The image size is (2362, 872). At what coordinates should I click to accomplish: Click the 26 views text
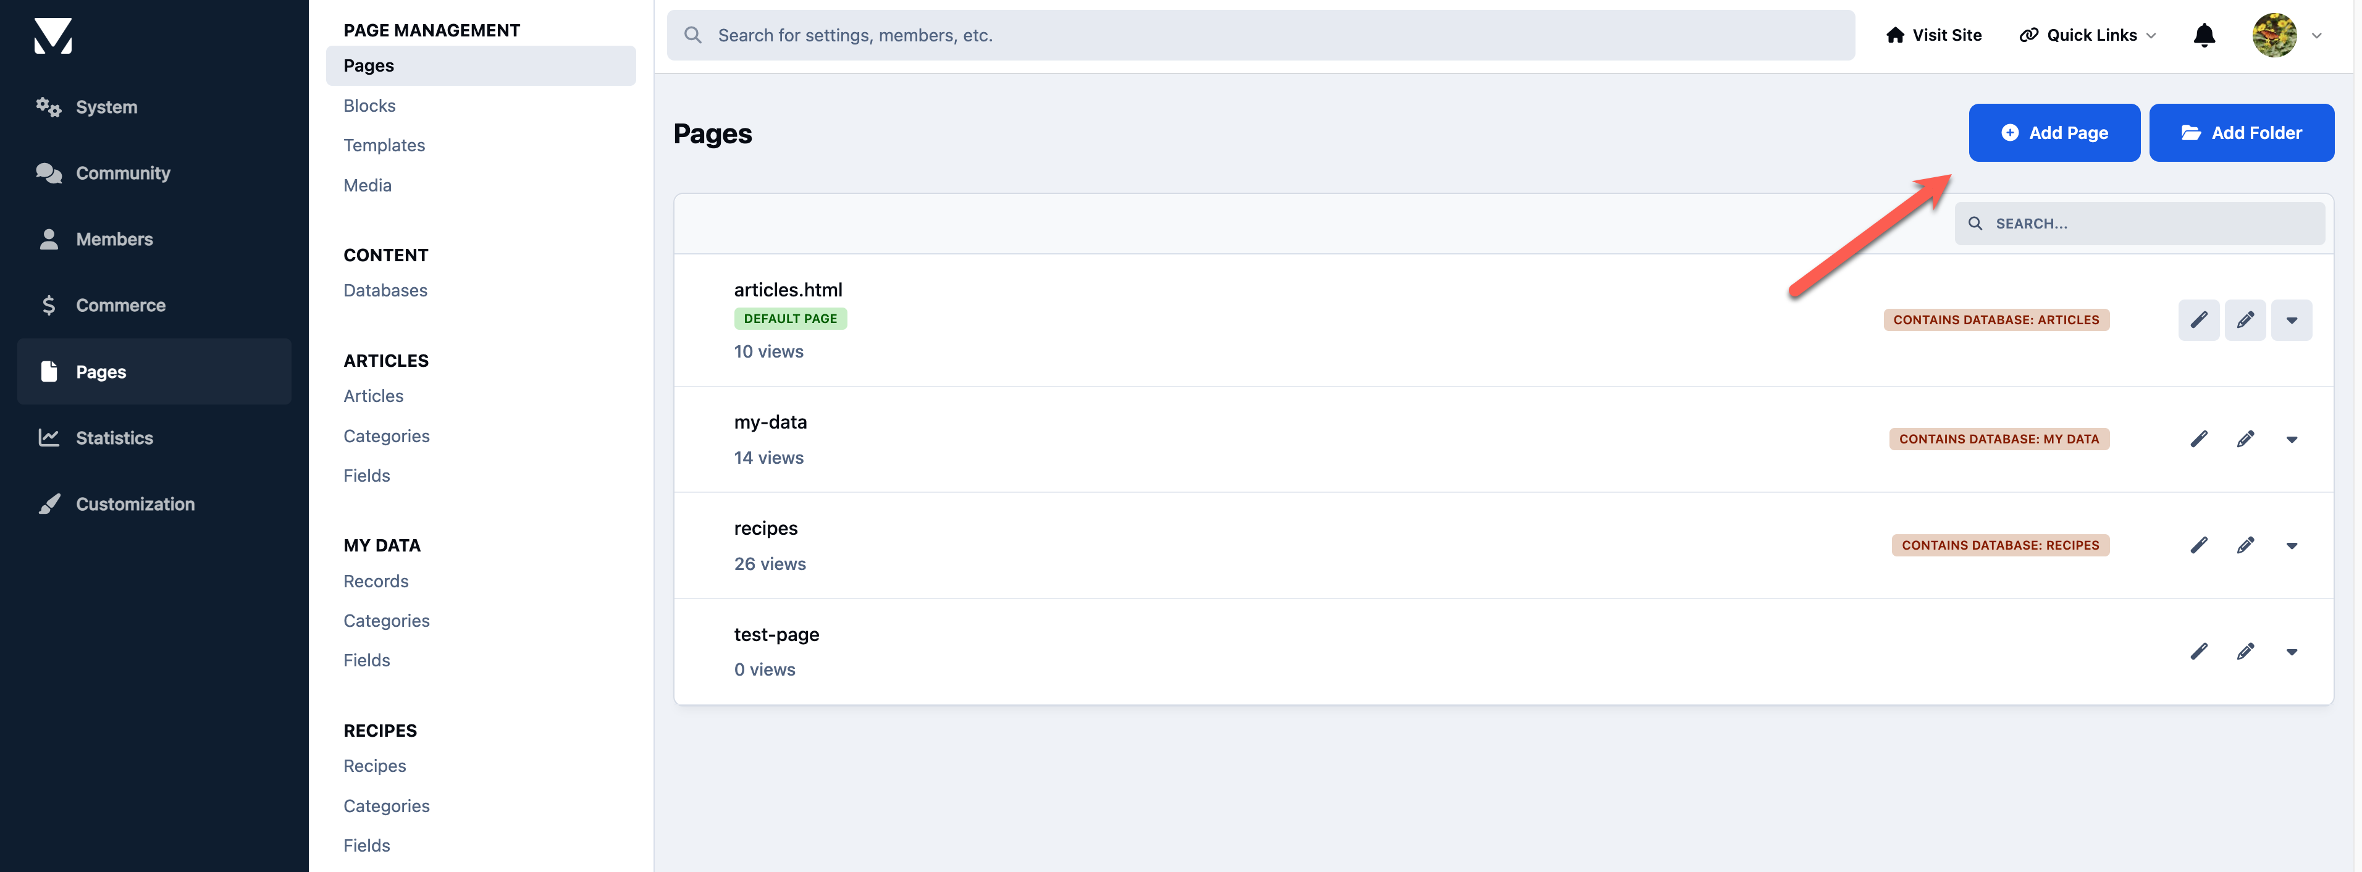click(x=769, y=564)
